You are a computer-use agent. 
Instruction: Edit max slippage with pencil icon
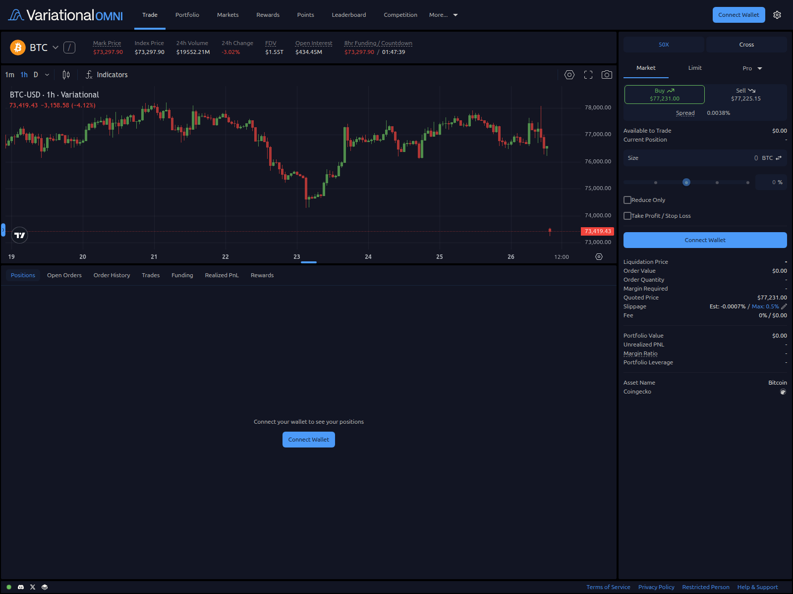pos(784,306)
